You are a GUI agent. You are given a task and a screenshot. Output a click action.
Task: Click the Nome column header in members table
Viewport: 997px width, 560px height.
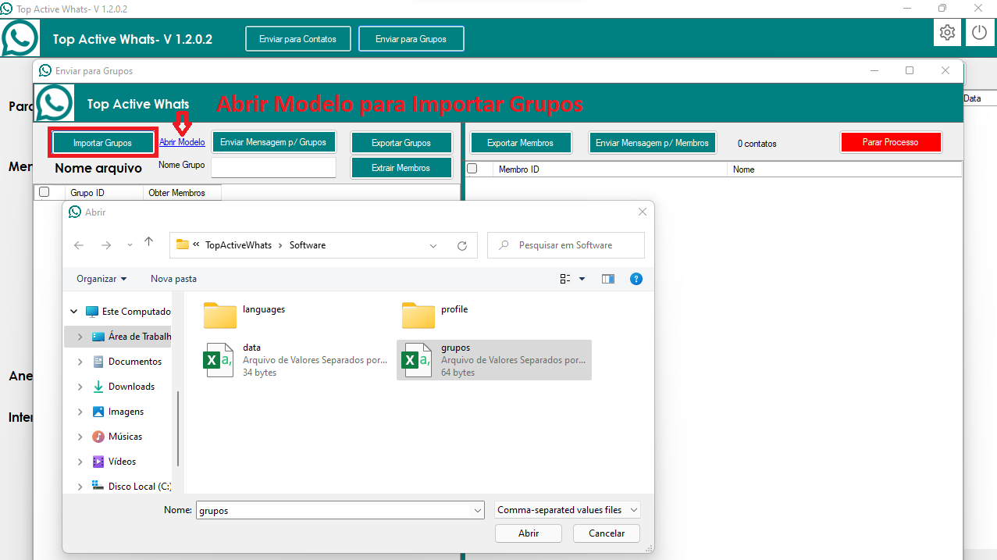pyautogui.click(x=844, y=169)
